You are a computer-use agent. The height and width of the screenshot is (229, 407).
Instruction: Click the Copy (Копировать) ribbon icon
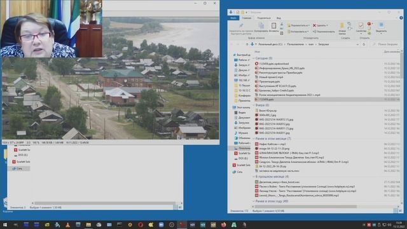click(261, 25)
